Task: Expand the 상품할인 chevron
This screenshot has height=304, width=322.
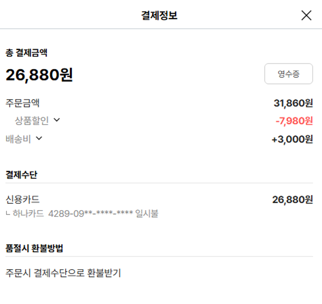Action: coord(57,120)
